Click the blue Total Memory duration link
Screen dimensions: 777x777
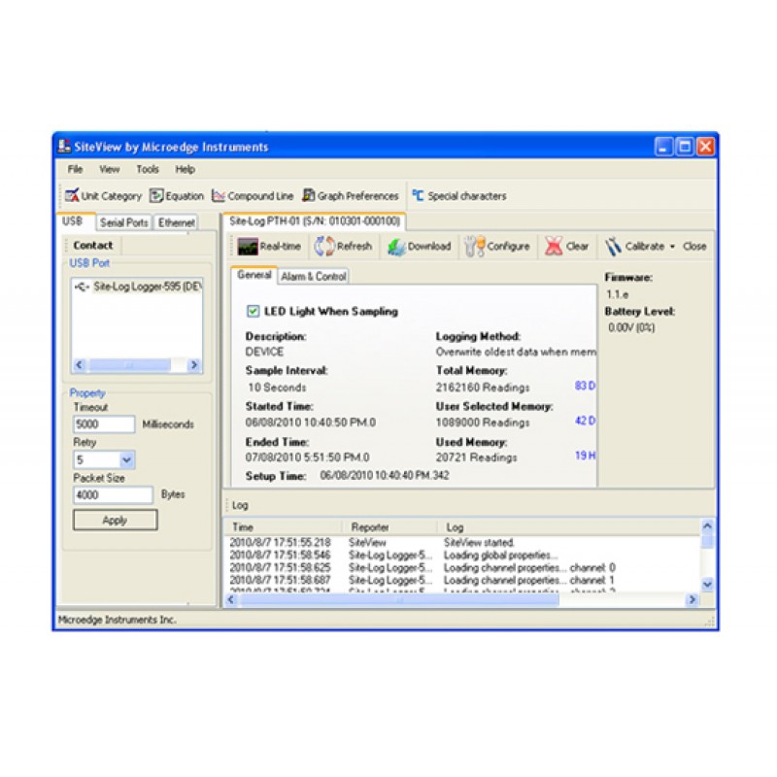click(x=584, y=387)
